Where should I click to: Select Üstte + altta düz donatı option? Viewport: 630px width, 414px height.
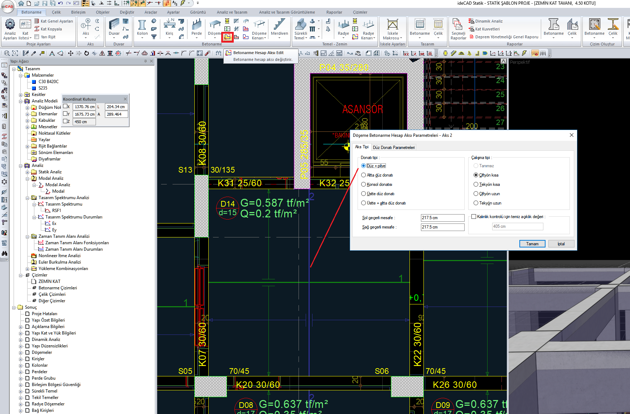click(384, 203)
